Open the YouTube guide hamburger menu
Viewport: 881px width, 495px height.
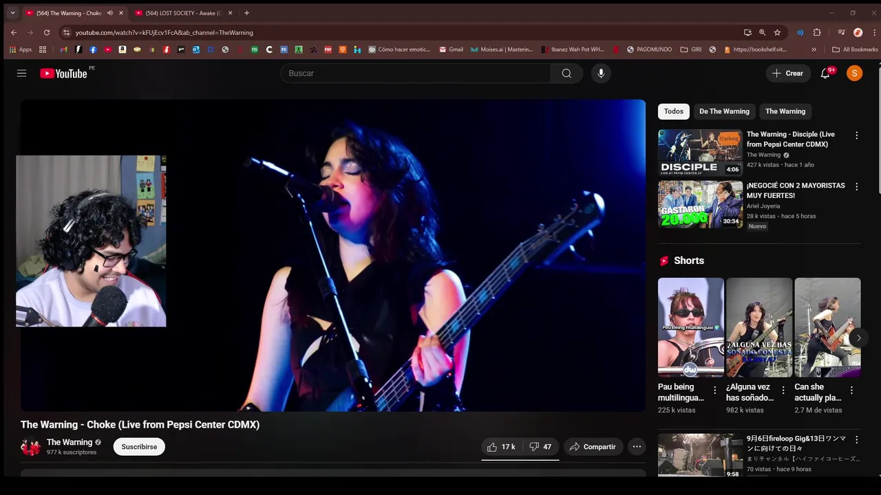point(21,74)
